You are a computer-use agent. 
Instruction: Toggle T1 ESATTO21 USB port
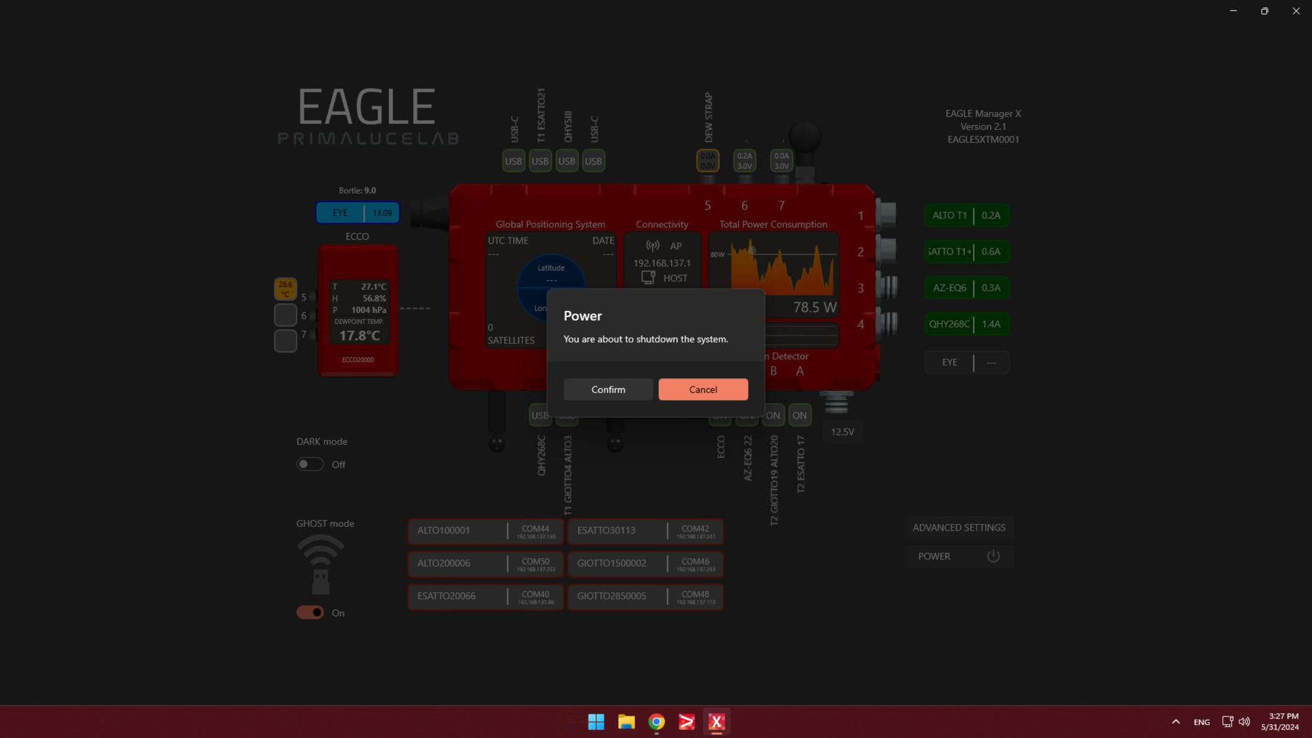(x=540, y=161)
